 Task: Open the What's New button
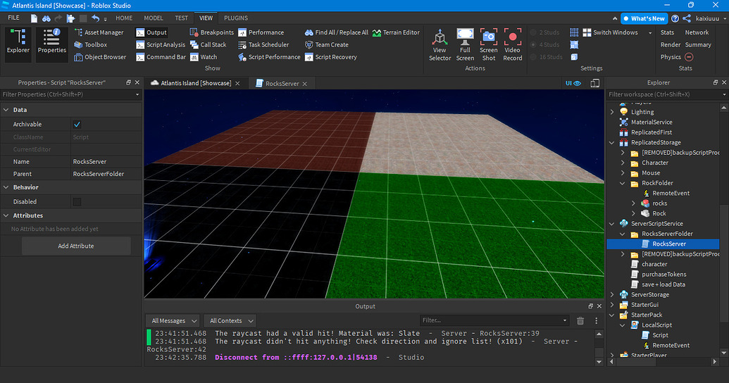644,18
